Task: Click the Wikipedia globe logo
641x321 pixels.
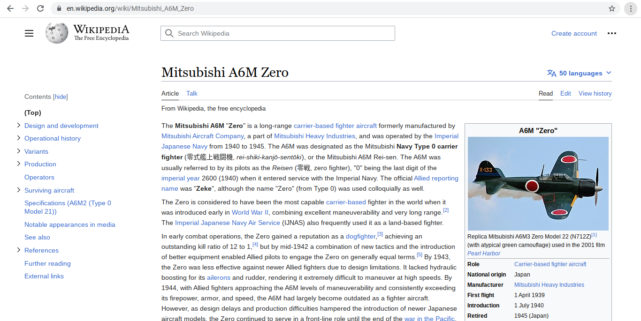Action: coord(56,33)
